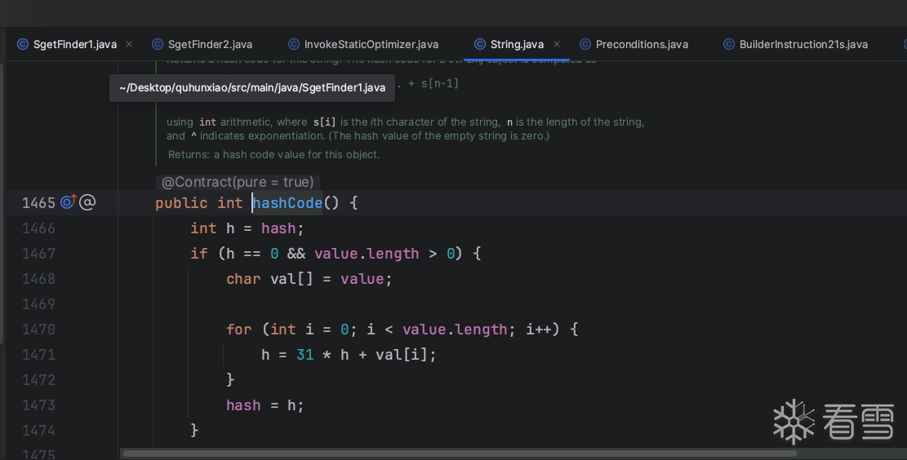Click 'char val[]' declaration on line 1468
The width and height of the screenshot is (907, 460).
click(x=269, y=279)
